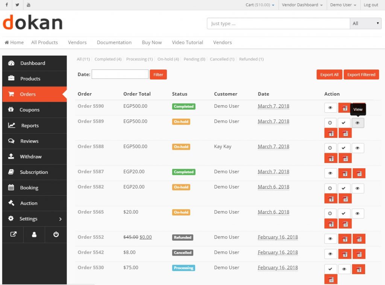Screen dimensions: 385x285
Task: Click inside the Date input field
Action: point(120,74)
